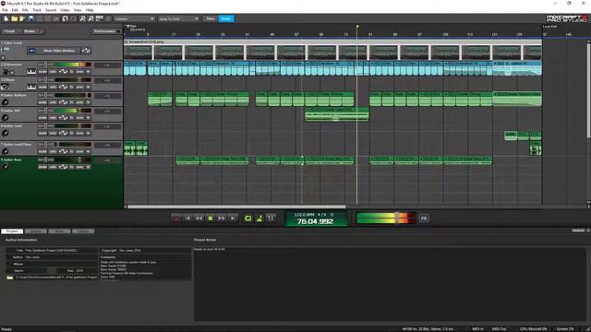Viewport: 591px width, 332px height.
Task: Solo track 3
Action: [53, 87]
